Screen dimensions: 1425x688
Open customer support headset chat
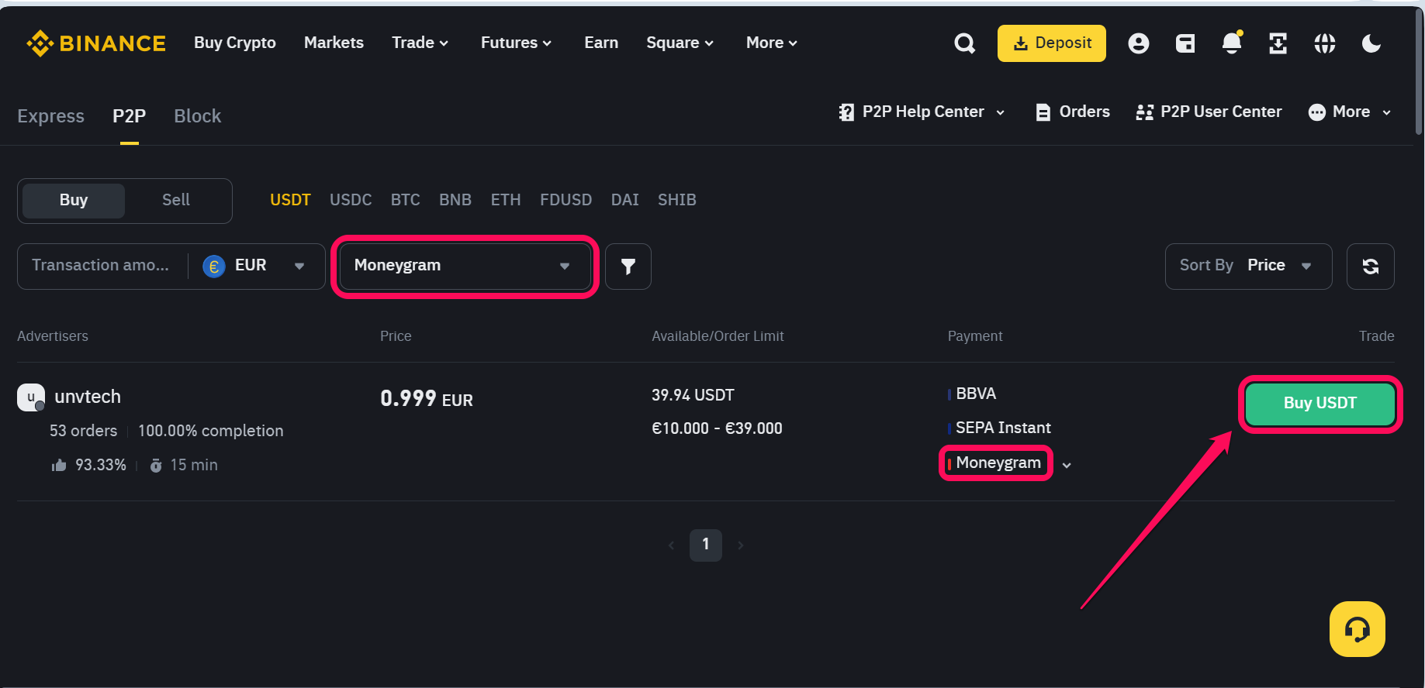pyautogui.click(x=1358, y=629)
